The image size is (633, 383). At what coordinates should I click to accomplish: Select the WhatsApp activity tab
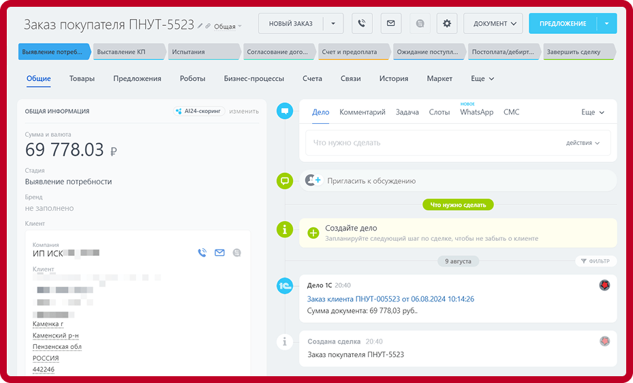477,112
